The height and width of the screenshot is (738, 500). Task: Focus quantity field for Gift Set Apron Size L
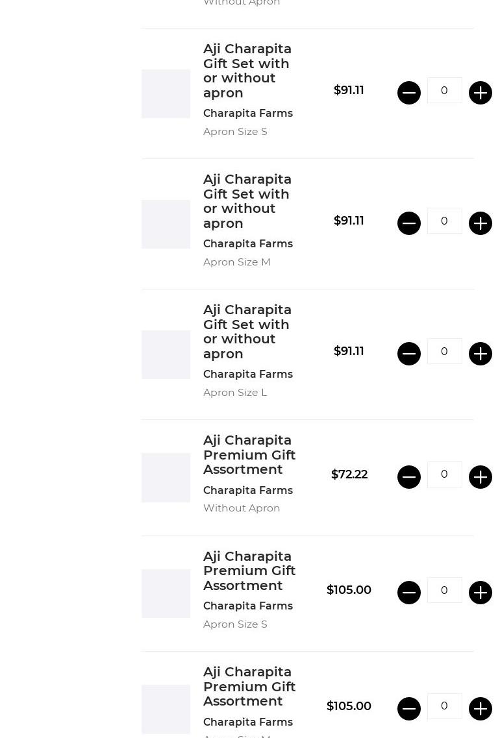coord(445,351)
